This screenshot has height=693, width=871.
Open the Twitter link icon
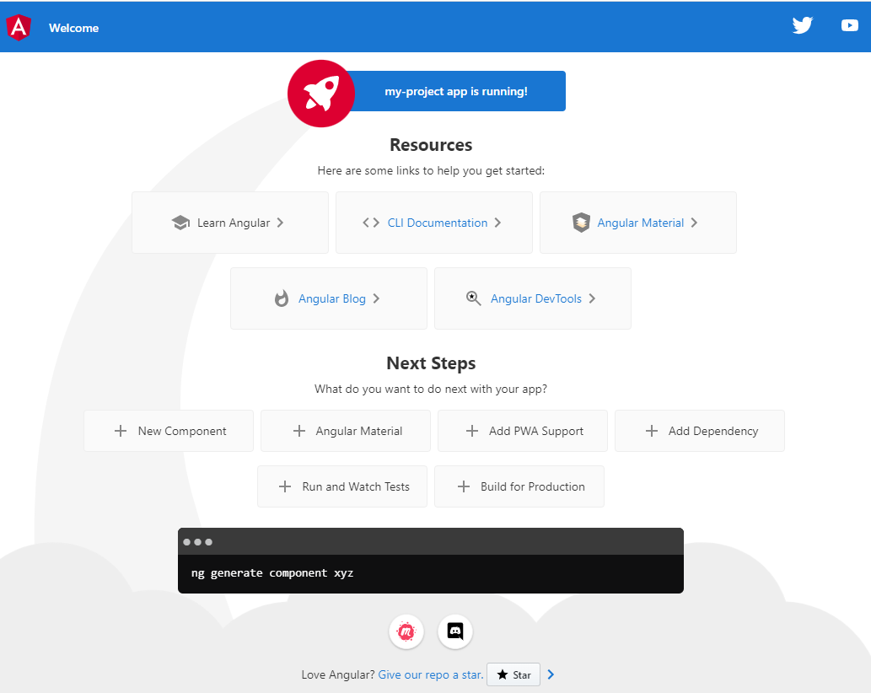click(x=802, y=25)
